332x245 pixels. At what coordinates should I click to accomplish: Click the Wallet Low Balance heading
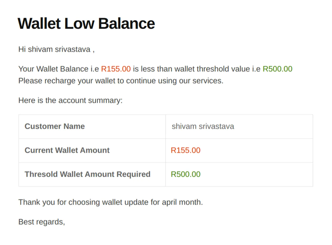86,23
